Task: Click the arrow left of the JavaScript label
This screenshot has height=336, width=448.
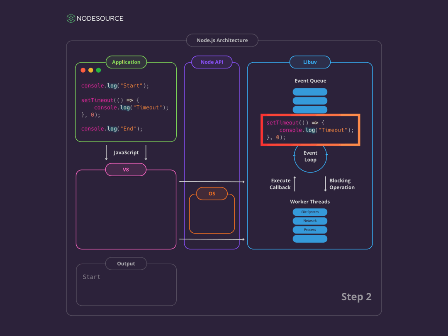Action: [106, 152]
